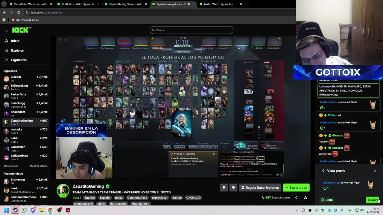
Task: Open a new browser tab
Action: tap(248, 4)
